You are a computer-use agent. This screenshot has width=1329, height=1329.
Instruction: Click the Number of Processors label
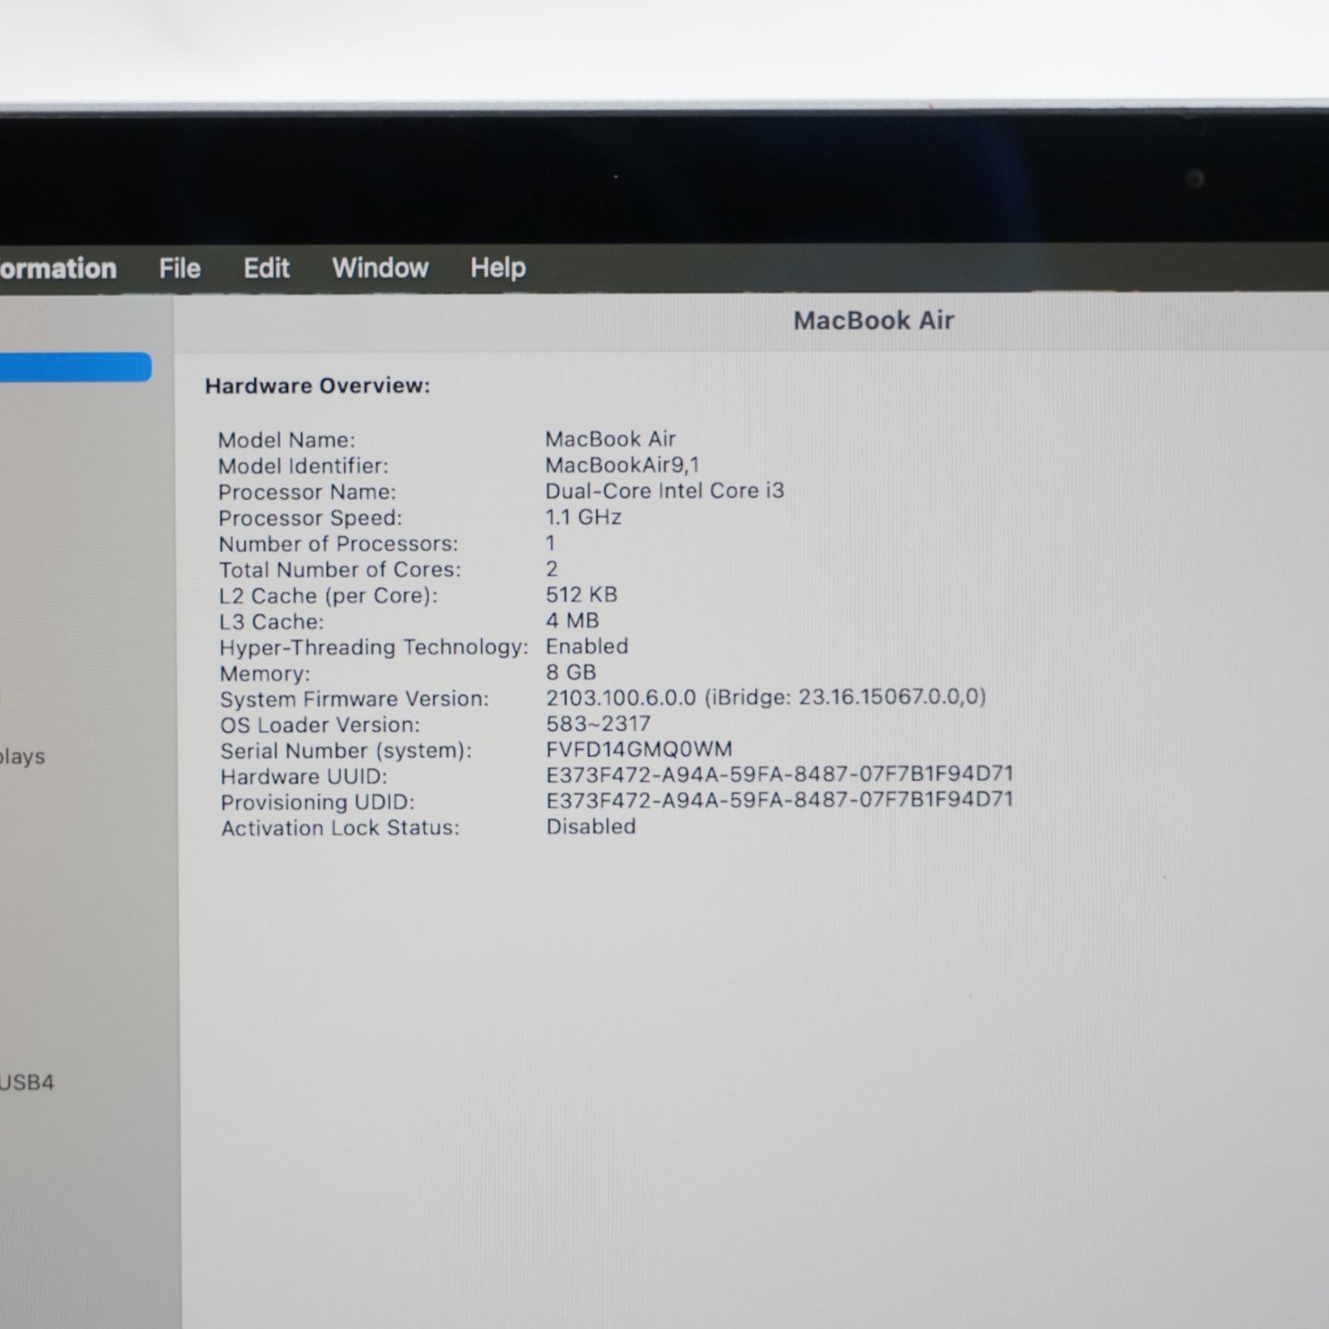point(338,544)
